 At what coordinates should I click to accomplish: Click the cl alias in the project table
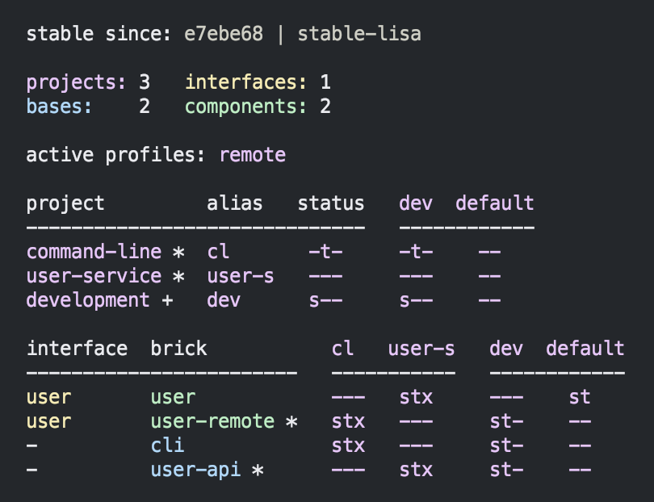click(218, 252)
